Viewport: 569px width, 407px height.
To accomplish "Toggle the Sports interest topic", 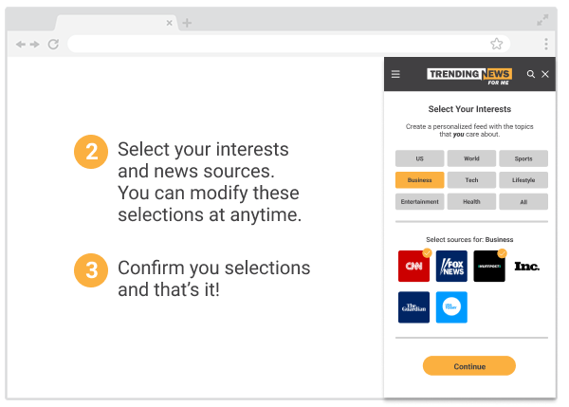I will (523, 158).
